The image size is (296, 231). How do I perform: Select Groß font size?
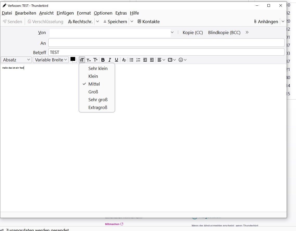coord(97,92)
